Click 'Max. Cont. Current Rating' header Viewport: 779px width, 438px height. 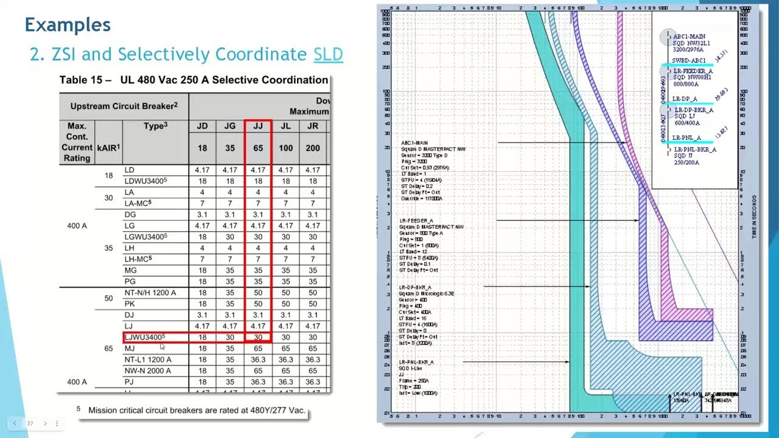coord(77,142)
